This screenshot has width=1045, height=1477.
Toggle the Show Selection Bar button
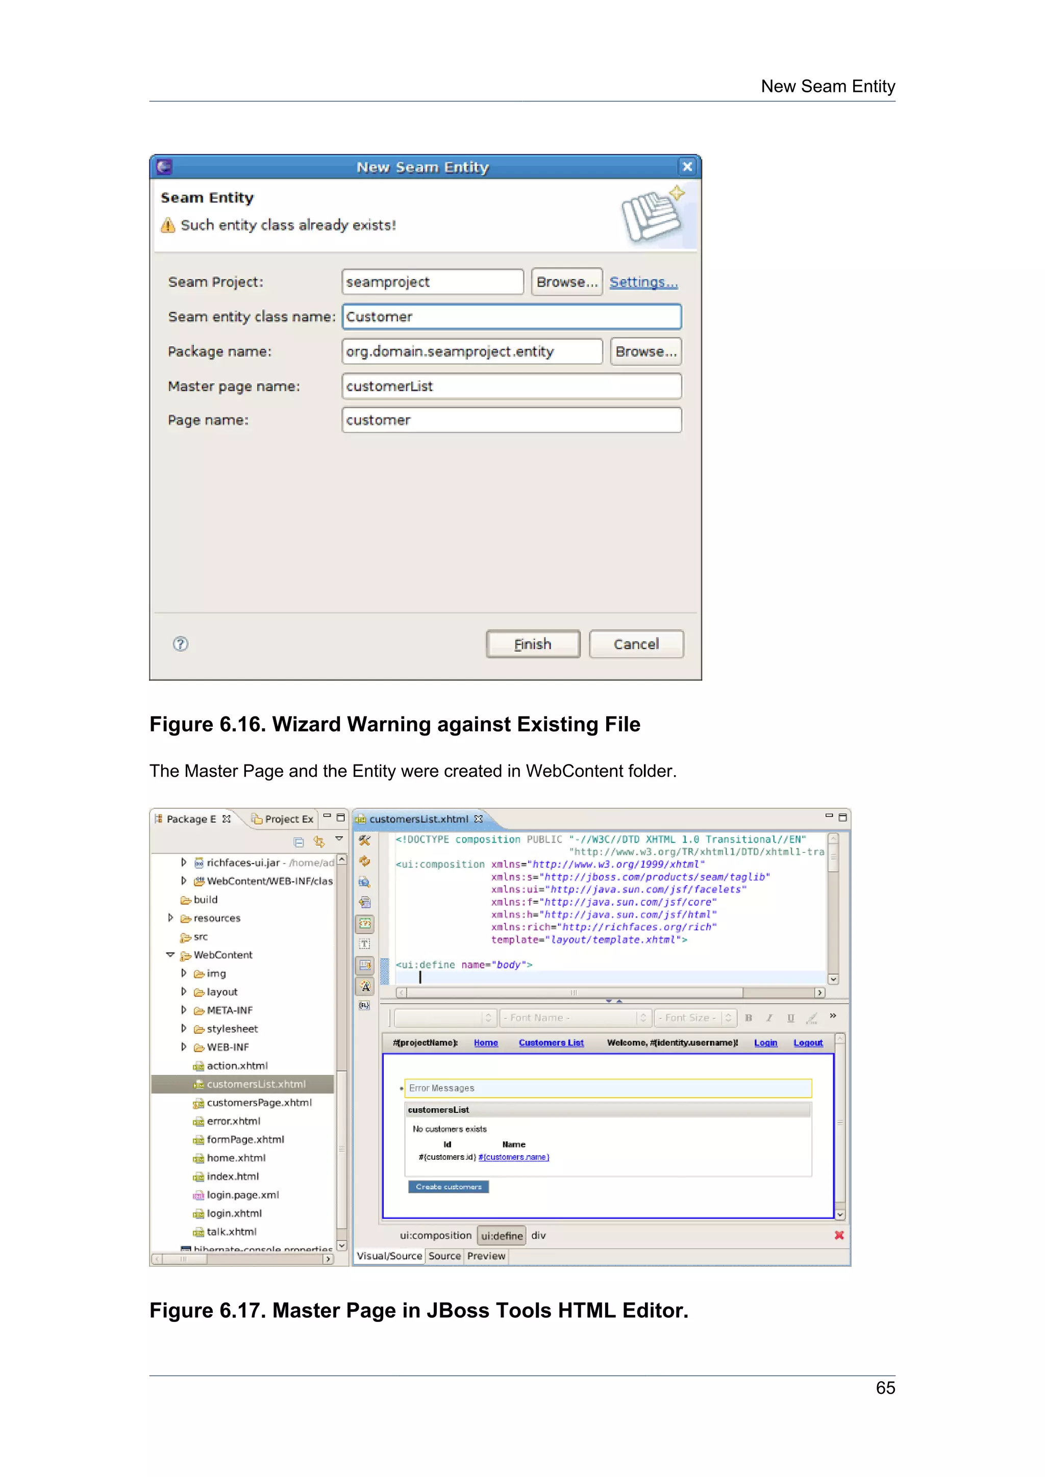click(x=365, y=965)
